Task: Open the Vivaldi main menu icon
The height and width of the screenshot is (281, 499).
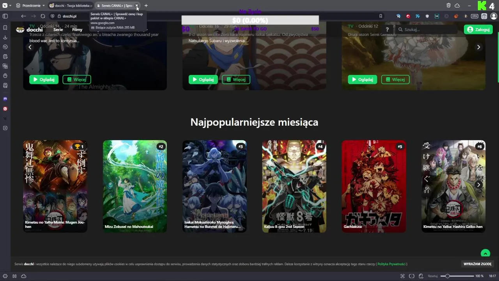Action: [x=5, y=5]
